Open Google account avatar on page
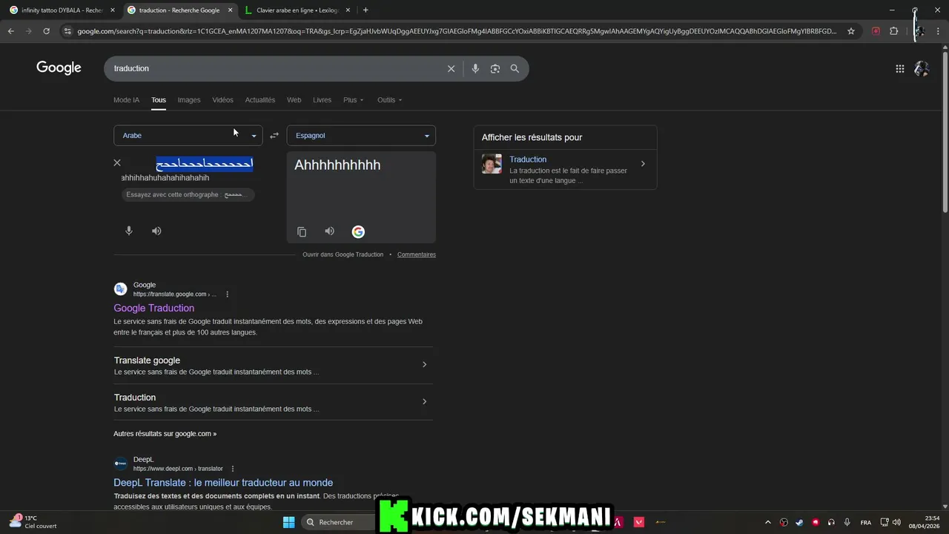The width and height of the screenshot is (949, 534). click(922, 68)
